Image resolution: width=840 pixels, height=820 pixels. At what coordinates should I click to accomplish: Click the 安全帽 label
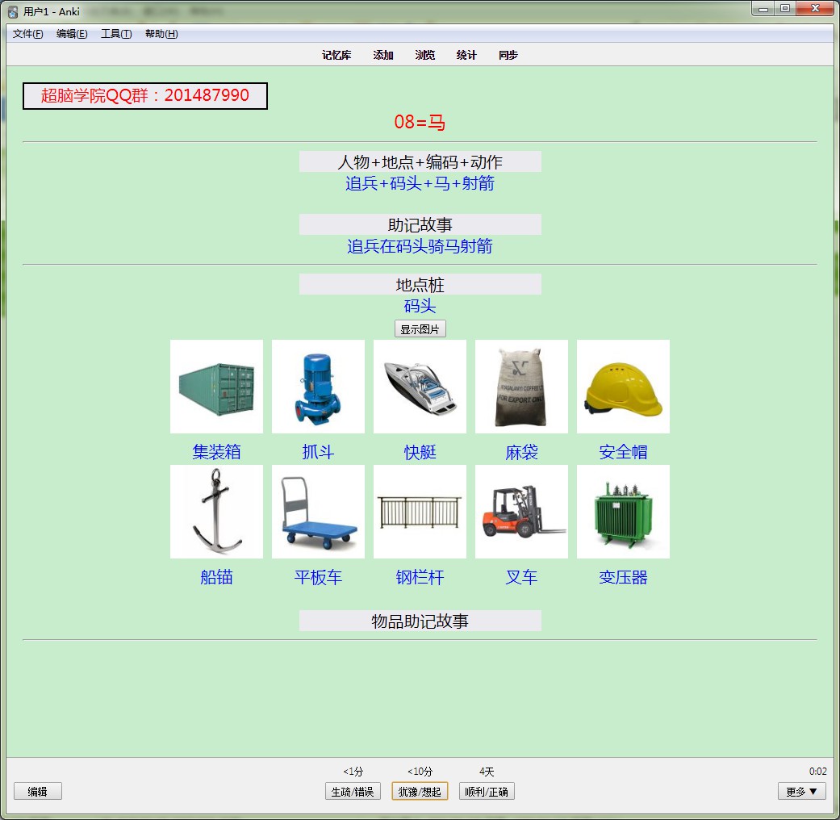[623, 452]
